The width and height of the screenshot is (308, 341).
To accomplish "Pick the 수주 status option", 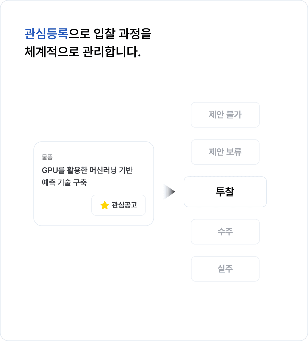I will tap(225, 232).
